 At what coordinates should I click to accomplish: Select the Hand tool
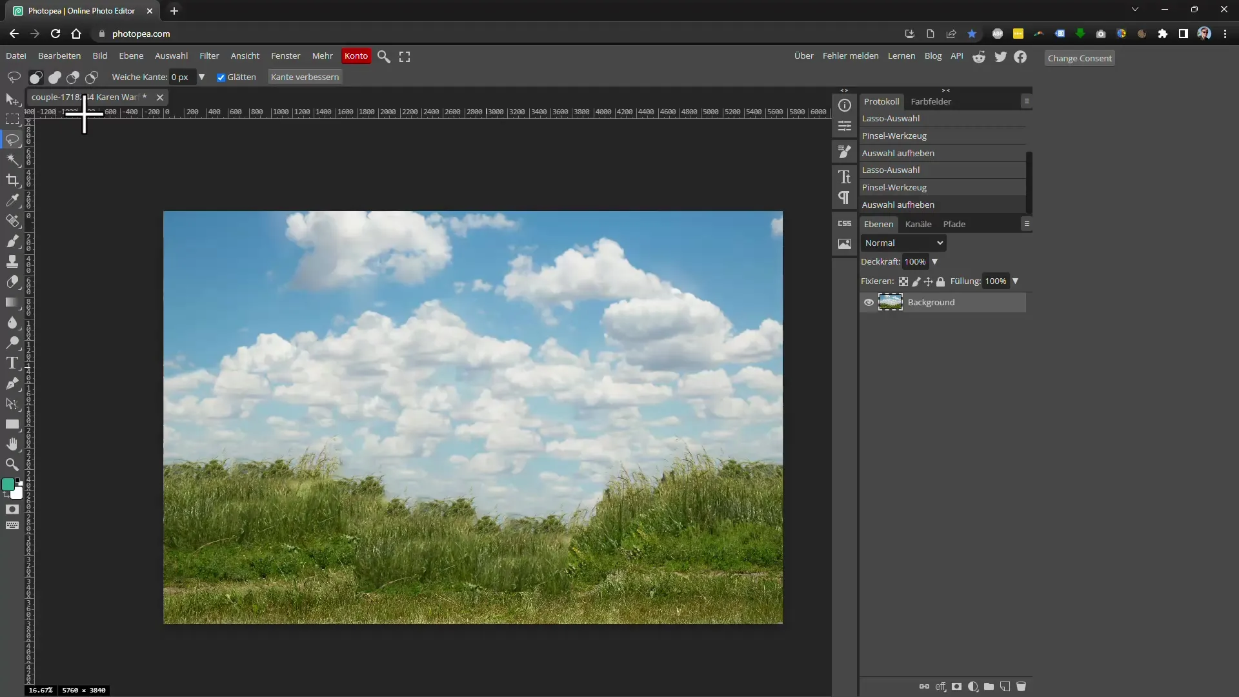pos(12,444)
